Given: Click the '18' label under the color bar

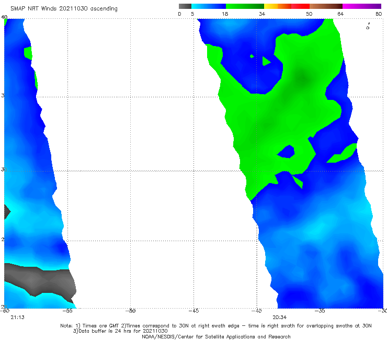Looking at the screenshot, I should [224, 14].
